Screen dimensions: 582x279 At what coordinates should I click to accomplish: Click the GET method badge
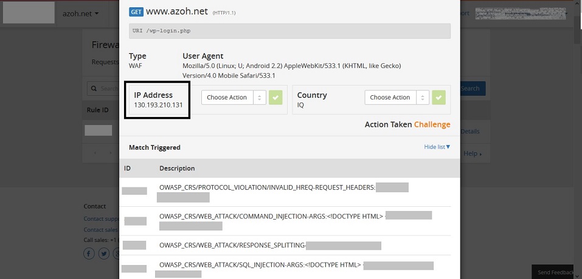(136, 12)
